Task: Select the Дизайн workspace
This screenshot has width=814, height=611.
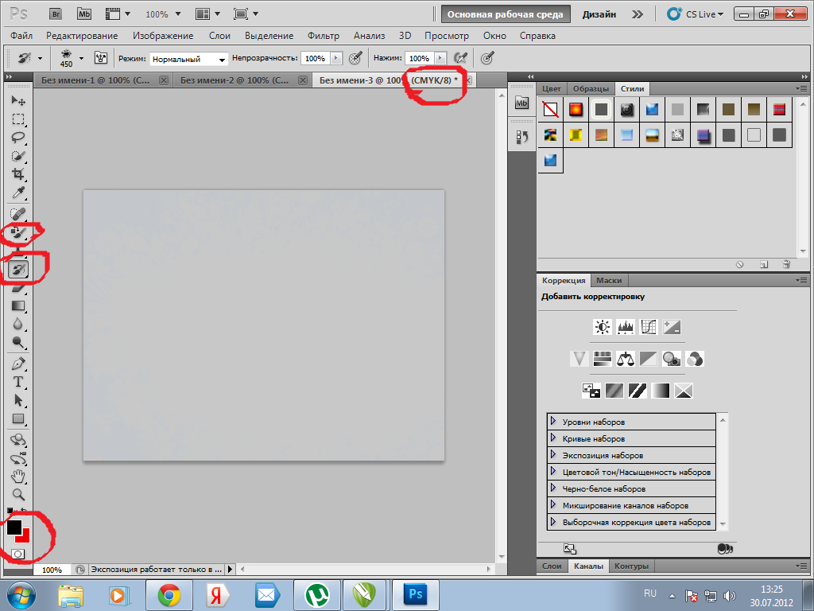Action: pos(599,14)
